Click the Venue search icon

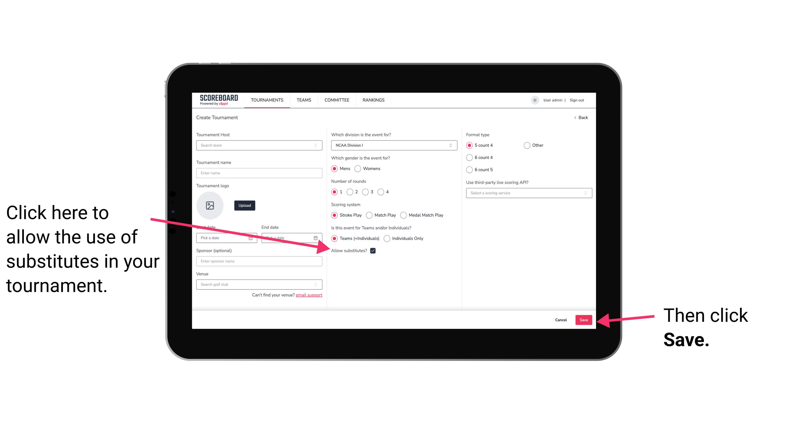pyautogui.click(x=317, y=285)
